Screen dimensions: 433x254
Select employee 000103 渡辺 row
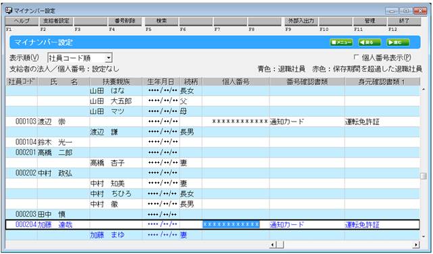(213, 122)
